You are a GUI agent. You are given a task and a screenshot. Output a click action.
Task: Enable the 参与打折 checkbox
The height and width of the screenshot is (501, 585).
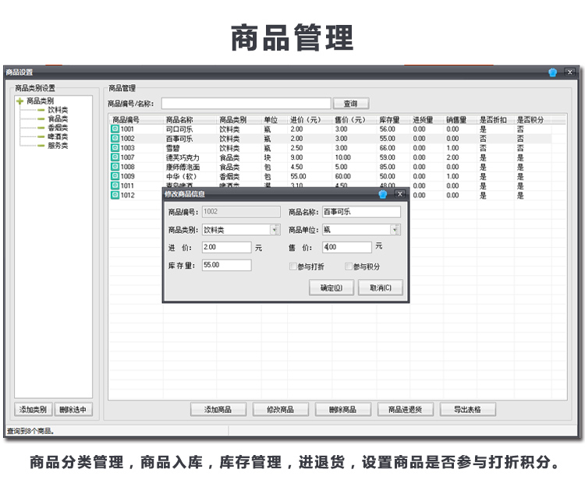tap(292, 266)
